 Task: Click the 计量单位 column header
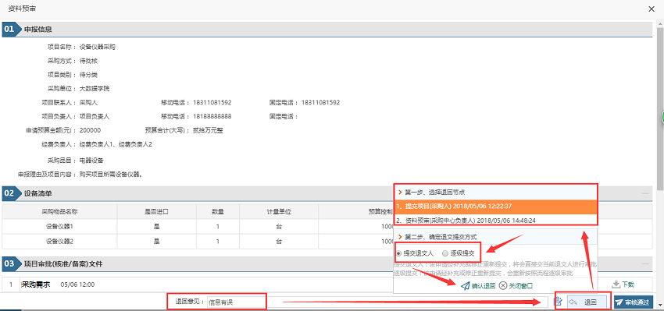pyautogui.click(x=279, y=211)
